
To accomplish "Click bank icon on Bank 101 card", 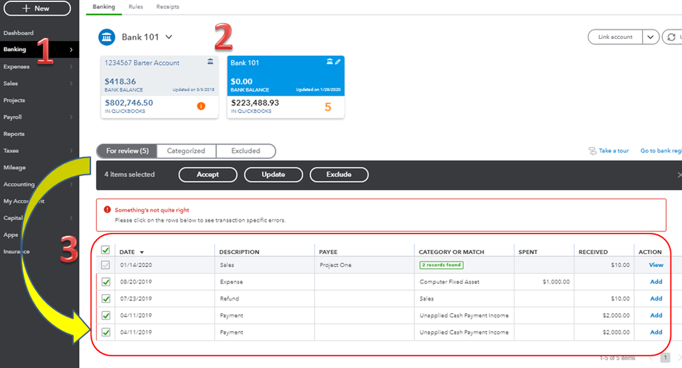I will click(330, 61).
